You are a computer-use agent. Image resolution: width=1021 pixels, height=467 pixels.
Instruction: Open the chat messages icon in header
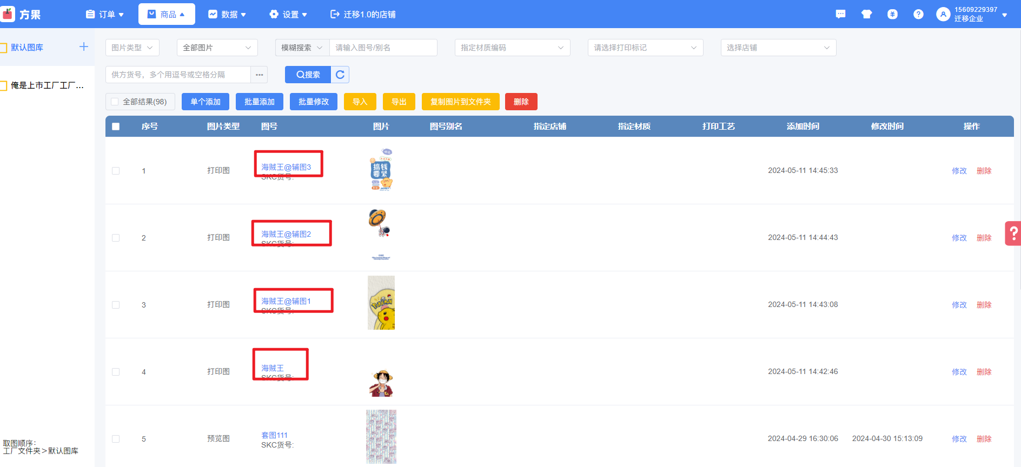(840, 15)
